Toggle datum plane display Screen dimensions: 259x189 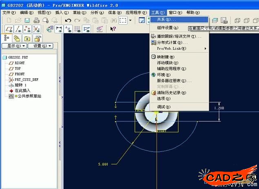9,29
